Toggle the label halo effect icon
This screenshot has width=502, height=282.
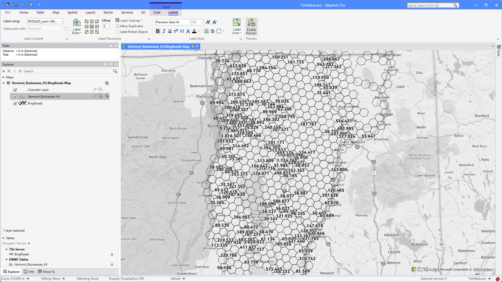207,31
